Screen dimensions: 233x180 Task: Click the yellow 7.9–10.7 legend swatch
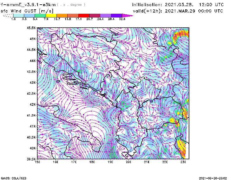[x=51, y=15]
